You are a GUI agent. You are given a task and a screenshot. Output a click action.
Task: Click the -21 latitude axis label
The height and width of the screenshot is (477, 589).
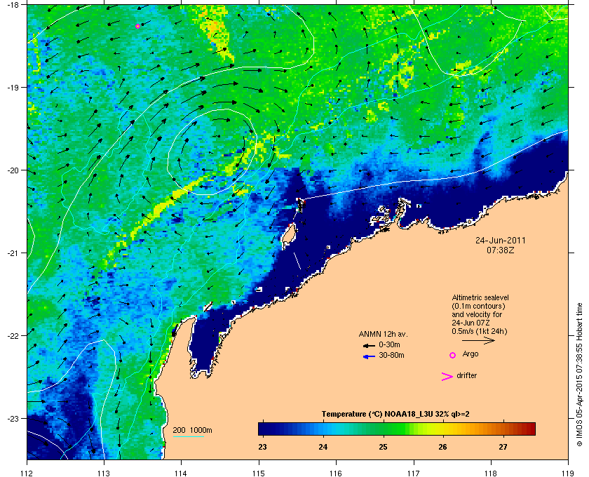coord(13,253)
